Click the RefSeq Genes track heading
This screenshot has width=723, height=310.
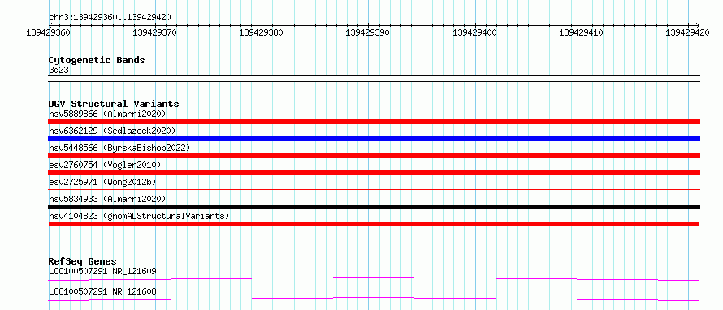click(83, 261)
